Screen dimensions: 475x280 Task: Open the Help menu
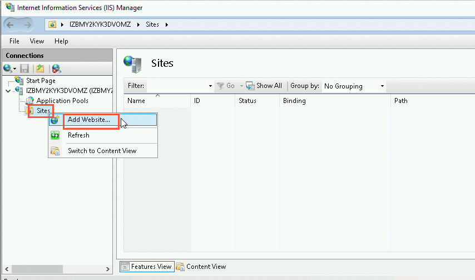(61, 41)
